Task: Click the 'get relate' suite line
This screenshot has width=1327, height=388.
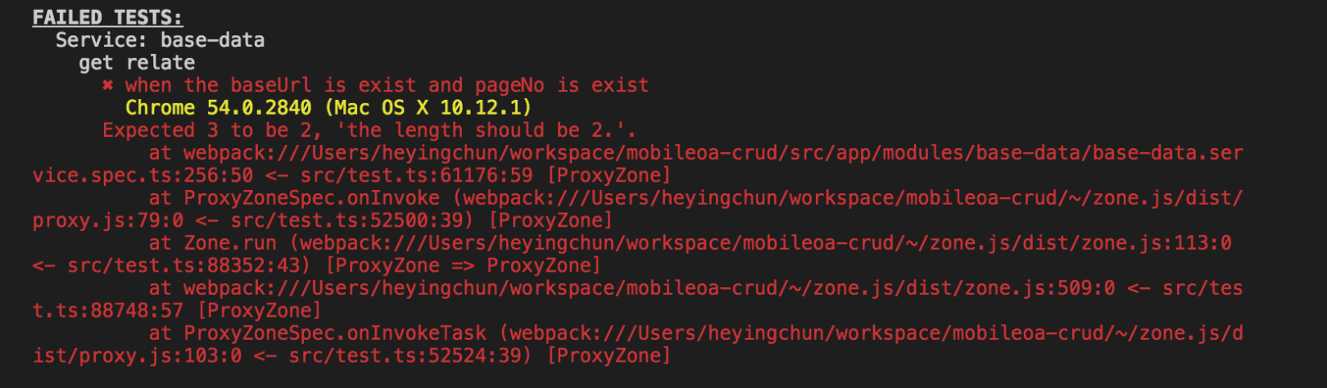Action: 137,63
